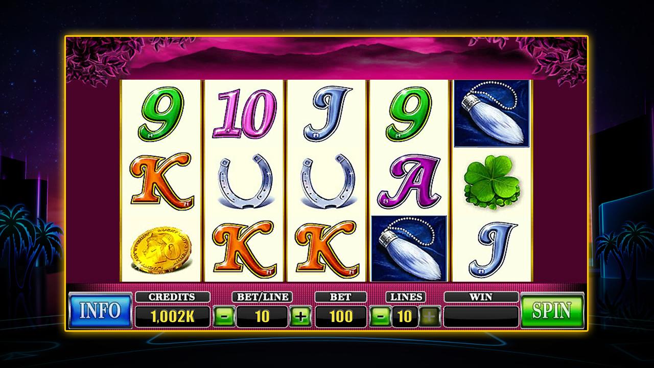
Task: Click the total bet value 100
Action: 341,316
